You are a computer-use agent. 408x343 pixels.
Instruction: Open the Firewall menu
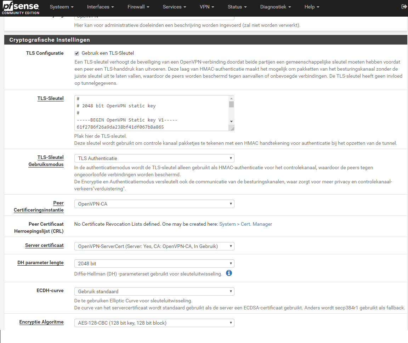(x=138, y=7)
